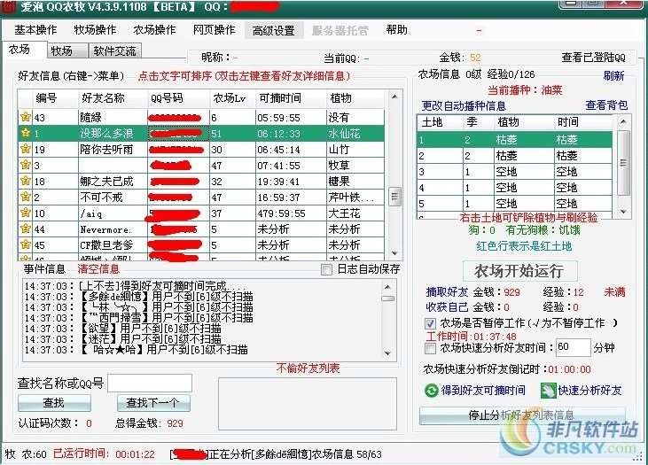Open the 高级设置 menu
Viewport: 648px width, 465px height.
click(274, 31)
